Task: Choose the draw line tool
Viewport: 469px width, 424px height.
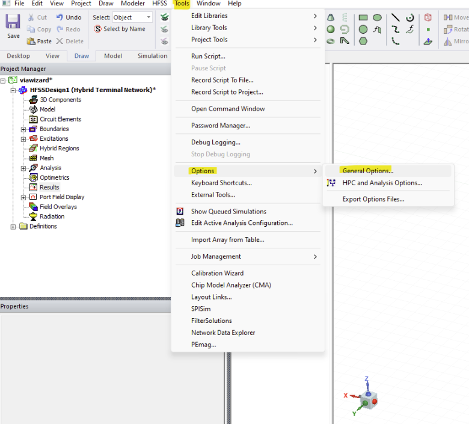Action: [395, 17]
